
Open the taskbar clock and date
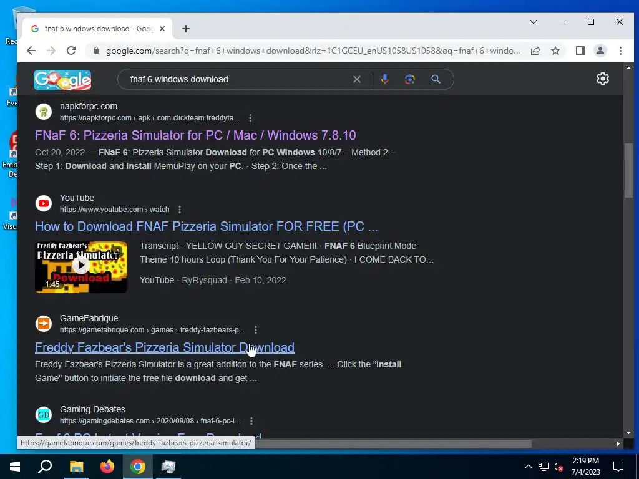585,467
